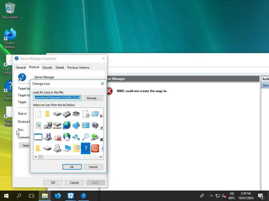This screenshot has height=201, width=269.
Task: Select the document with clock icon
Action: pyautogui.click(x=86, y=114)
